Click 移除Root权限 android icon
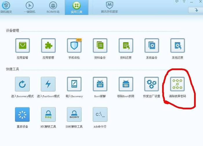 tap(126, 84)
